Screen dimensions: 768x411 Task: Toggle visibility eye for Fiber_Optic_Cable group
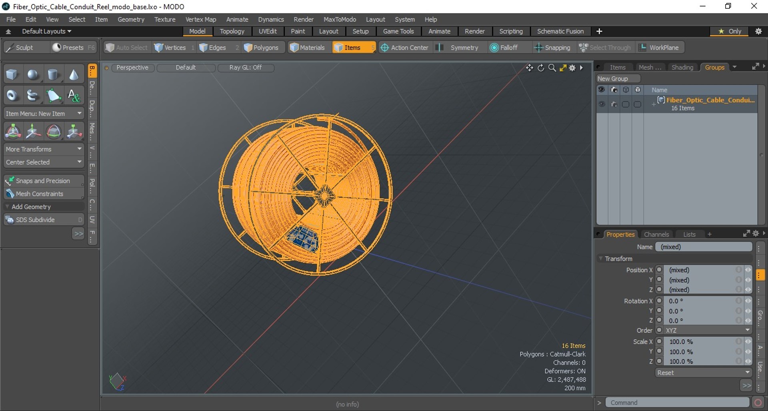coord(602,104)
